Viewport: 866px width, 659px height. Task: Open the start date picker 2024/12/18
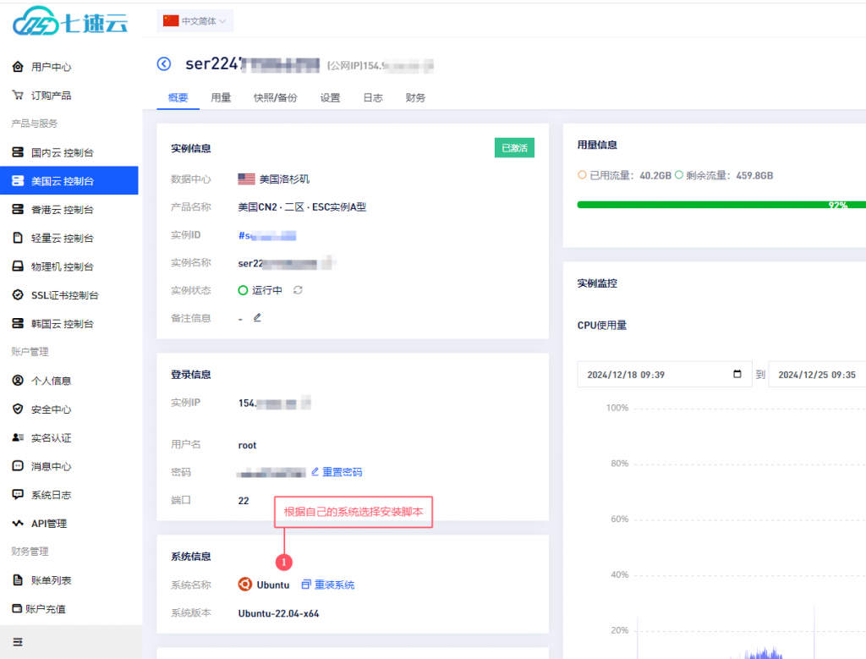[664, 374]
